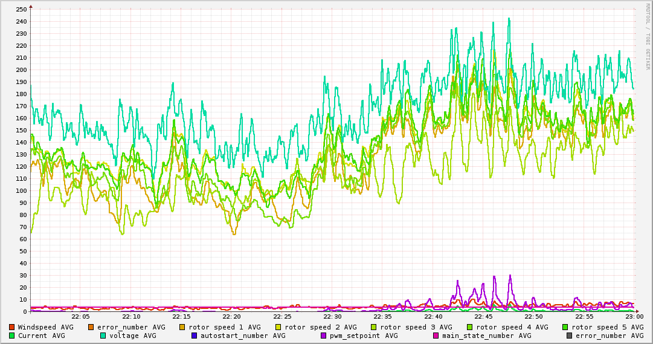Click the 22:10 time axis label

tap(131, 317)
